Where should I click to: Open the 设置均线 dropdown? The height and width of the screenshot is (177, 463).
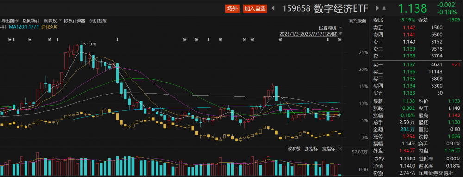[x=329, y=28]
